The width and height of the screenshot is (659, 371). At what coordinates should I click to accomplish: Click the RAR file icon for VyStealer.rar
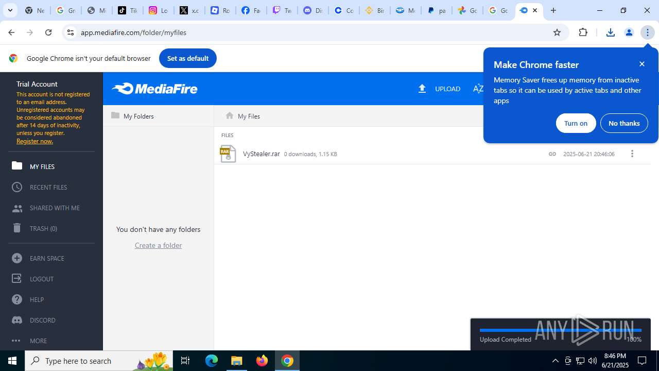click(228, 154)
